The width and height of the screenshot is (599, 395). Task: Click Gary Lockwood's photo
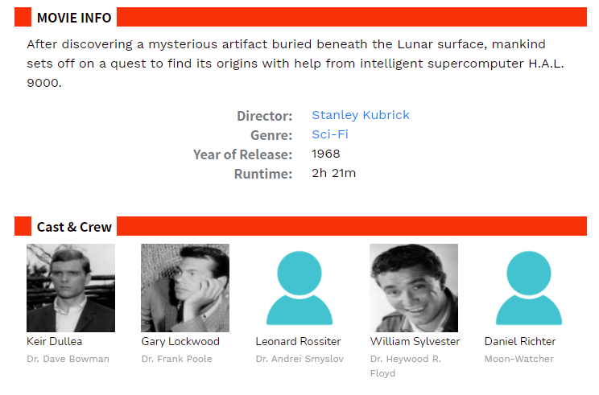pos(185,288)
